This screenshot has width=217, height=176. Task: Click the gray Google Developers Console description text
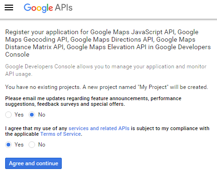coord(106,70)
